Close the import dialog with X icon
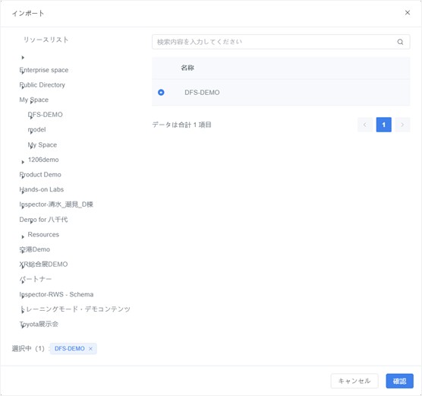 pyautogui.click(x=408, y=12)
